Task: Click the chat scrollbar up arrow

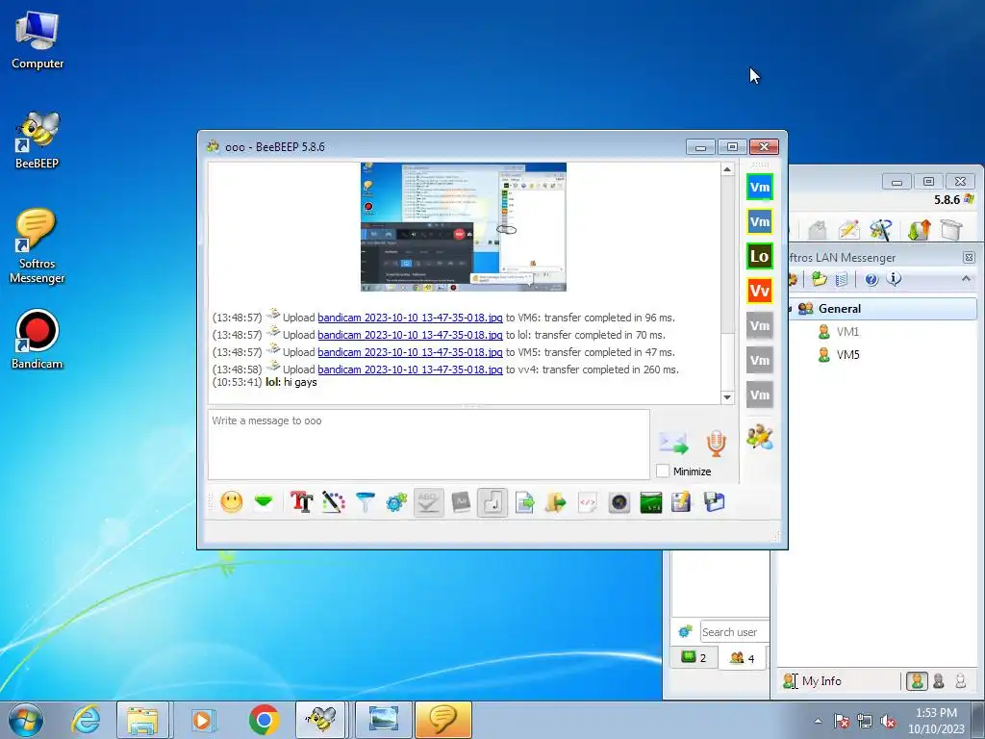Action: tap(727, 169)
